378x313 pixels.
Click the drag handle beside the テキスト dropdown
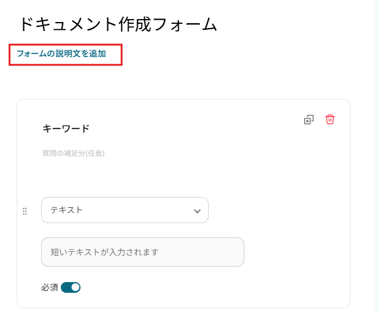(25, 211)
